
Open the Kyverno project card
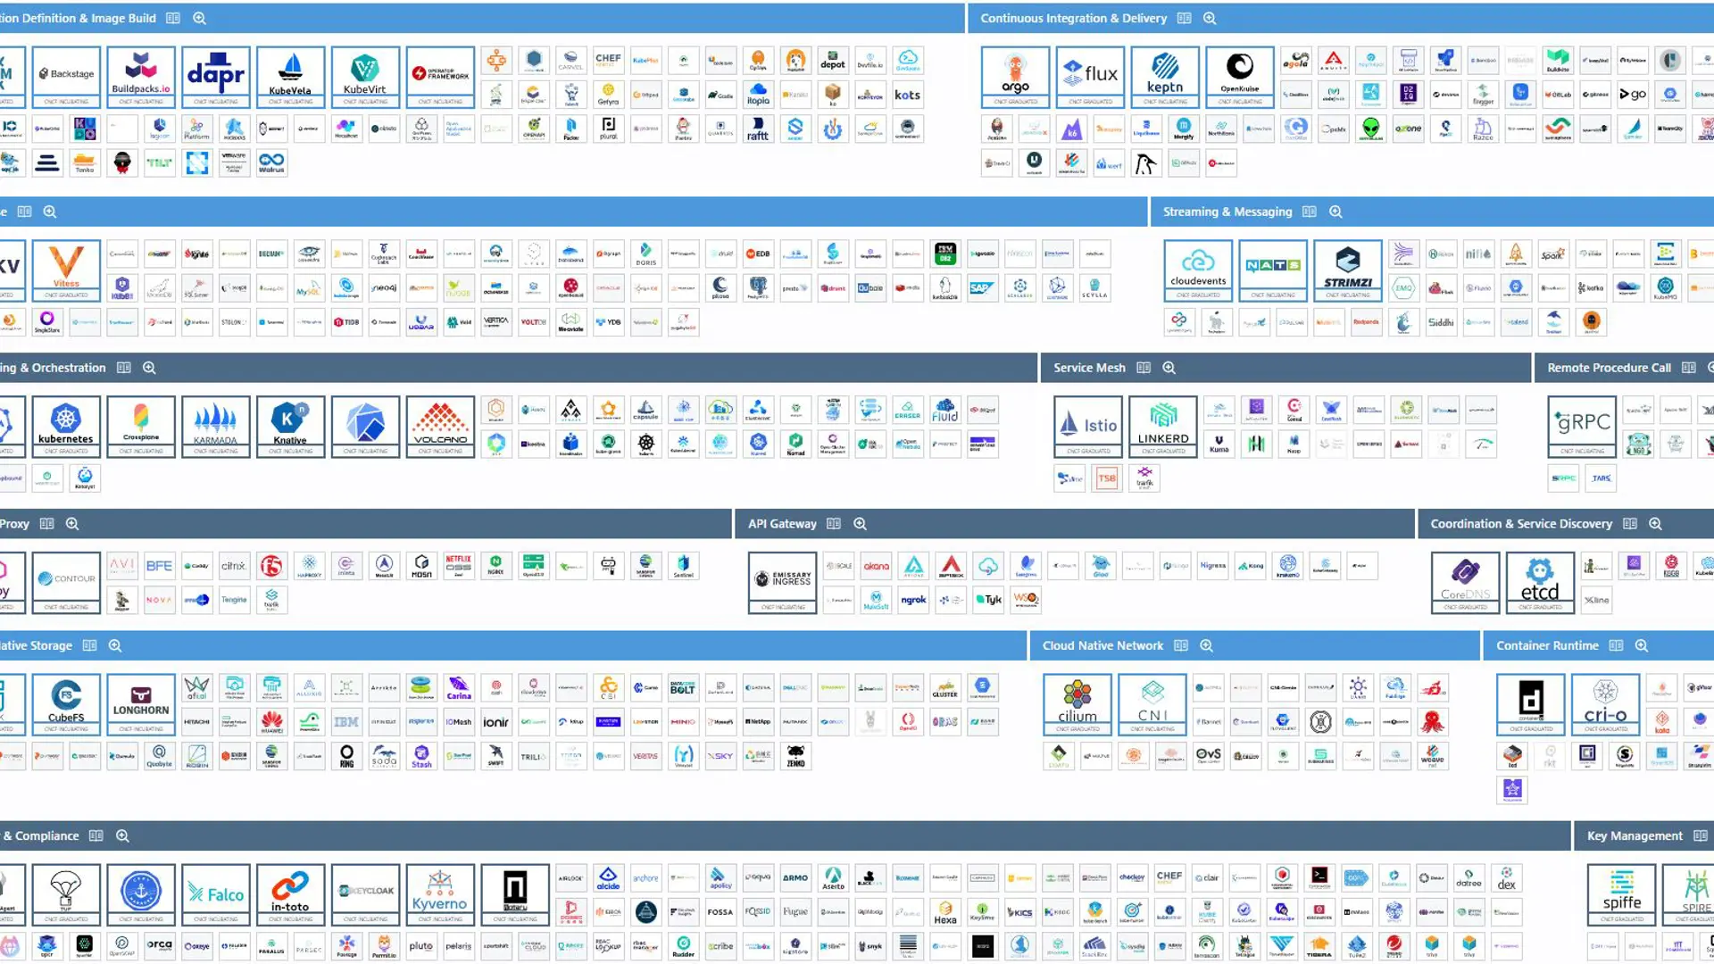click(x=440, y=894)
